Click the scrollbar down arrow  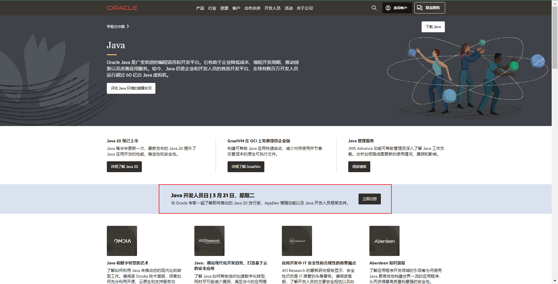tap(555, 281)
